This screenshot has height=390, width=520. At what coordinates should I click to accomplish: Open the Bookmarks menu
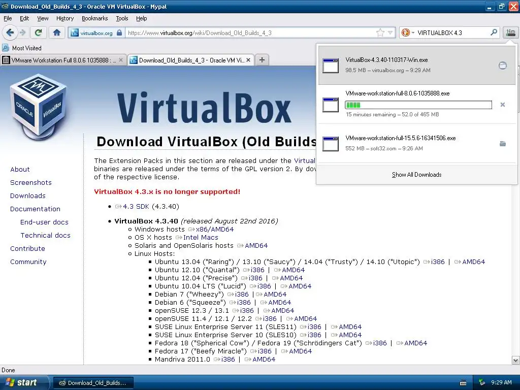[94, 18]
